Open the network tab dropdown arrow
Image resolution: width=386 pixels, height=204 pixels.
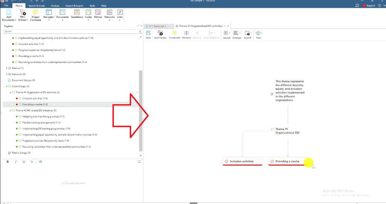pyautogui.click(x=225, y=26)
